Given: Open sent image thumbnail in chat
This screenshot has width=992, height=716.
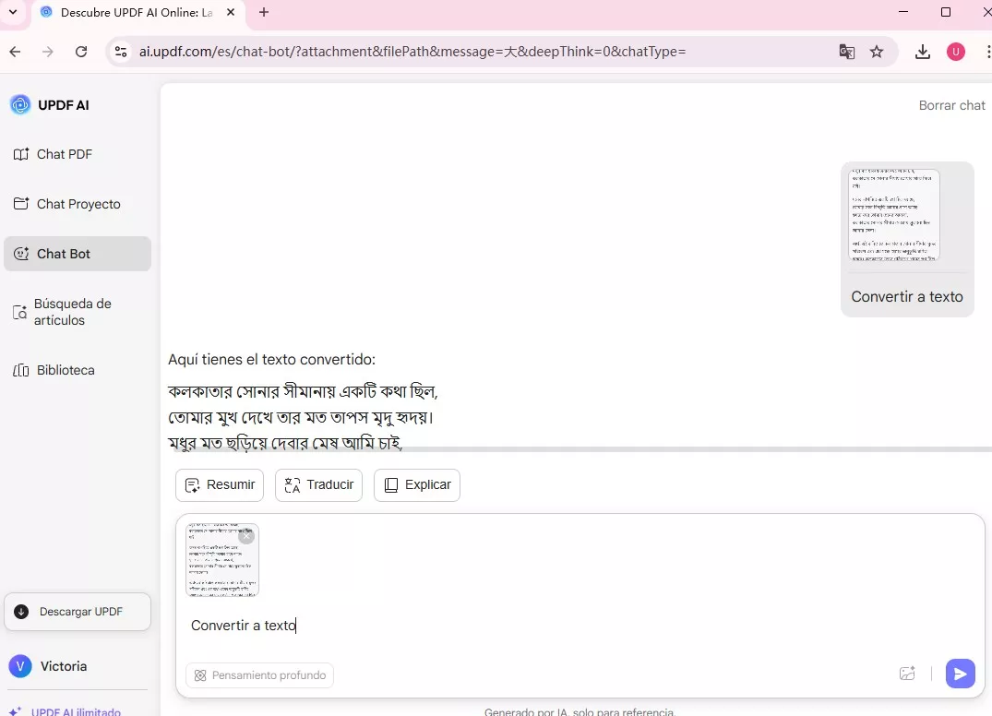Looking at the screenshot, I should (x=894, y=215).
